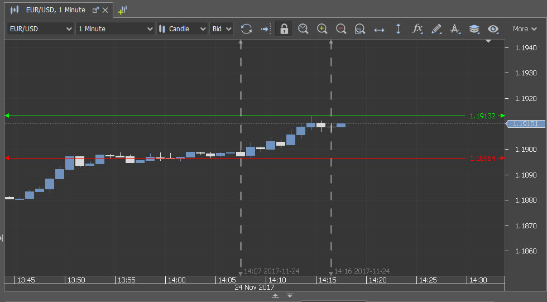Viewport: 547px width, 302px height.
Task: Click the 1.1940 price axis label
Action: [x=526, y=48]
